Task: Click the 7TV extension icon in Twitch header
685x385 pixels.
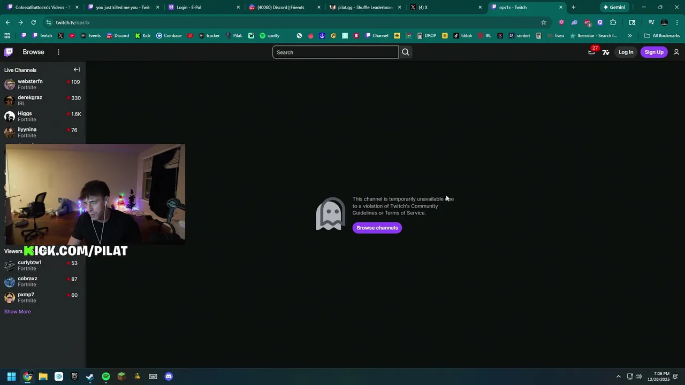Action: 606,52
